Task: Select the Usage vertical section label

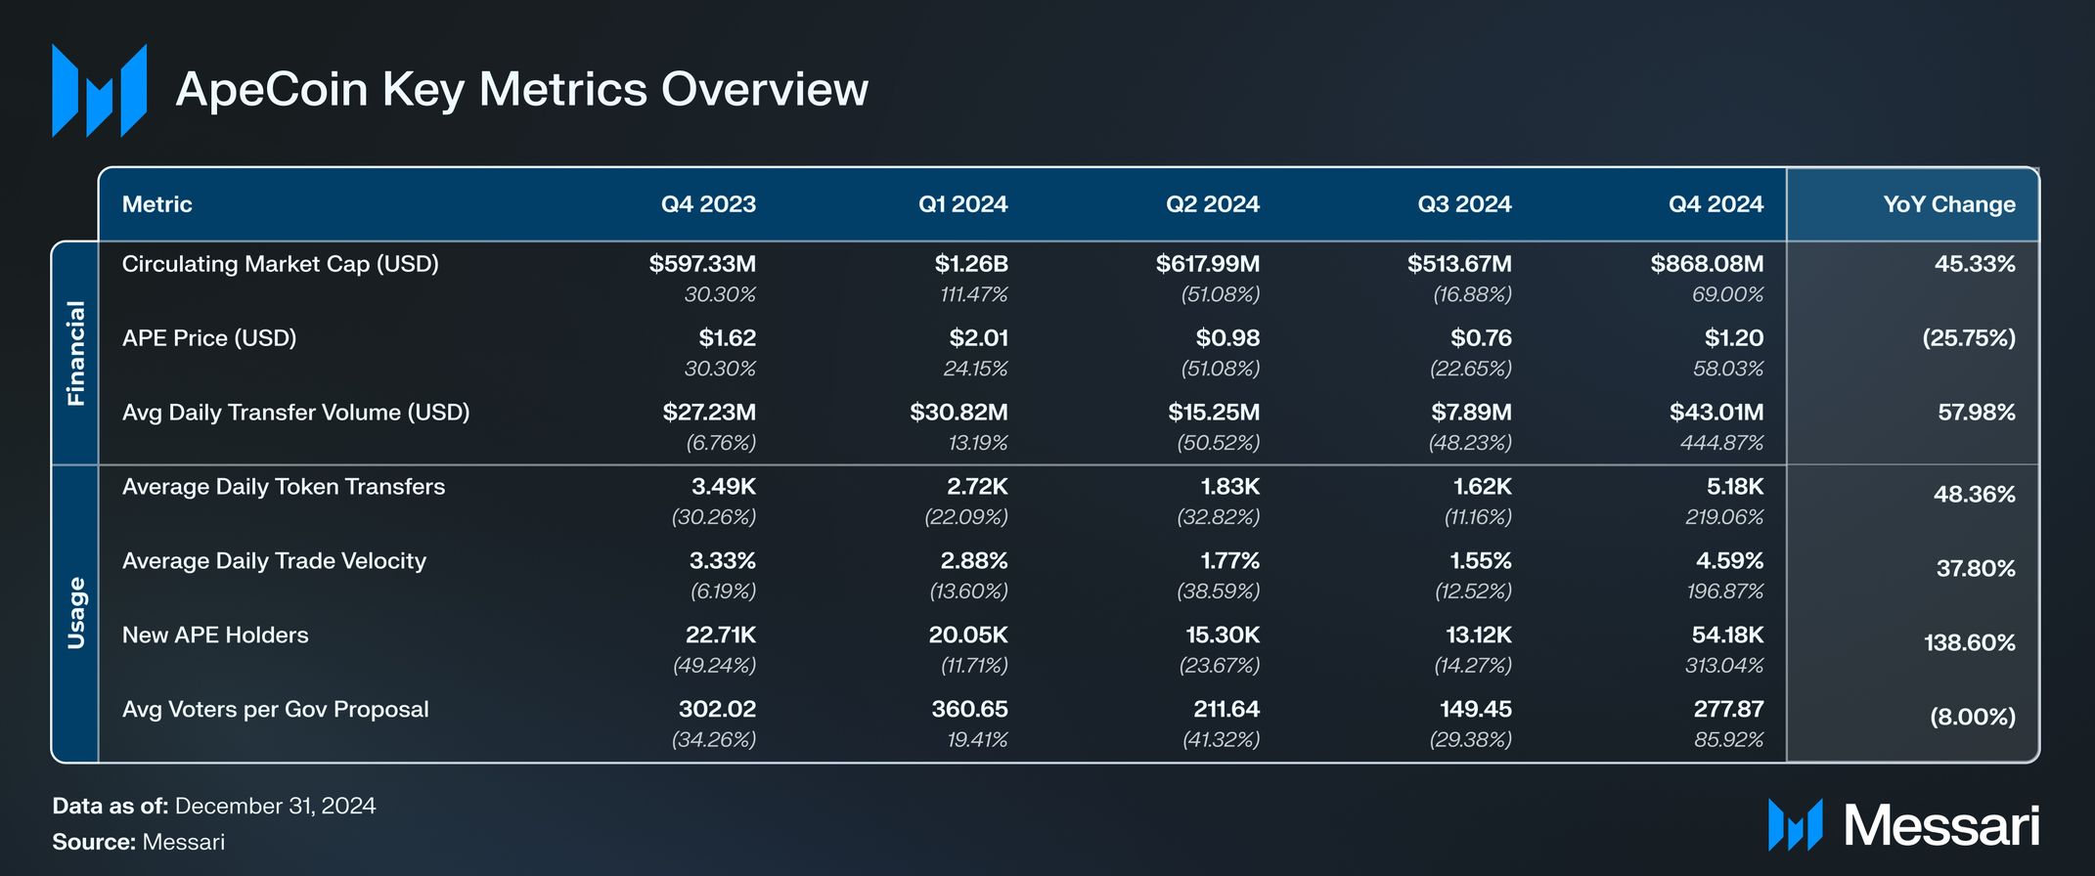Action: coord(75,613)
